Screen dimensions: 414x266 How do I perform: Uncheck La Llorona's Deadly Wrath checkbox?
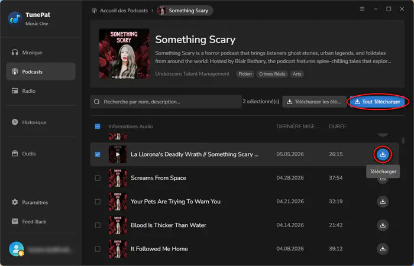(x=98, y=154)
